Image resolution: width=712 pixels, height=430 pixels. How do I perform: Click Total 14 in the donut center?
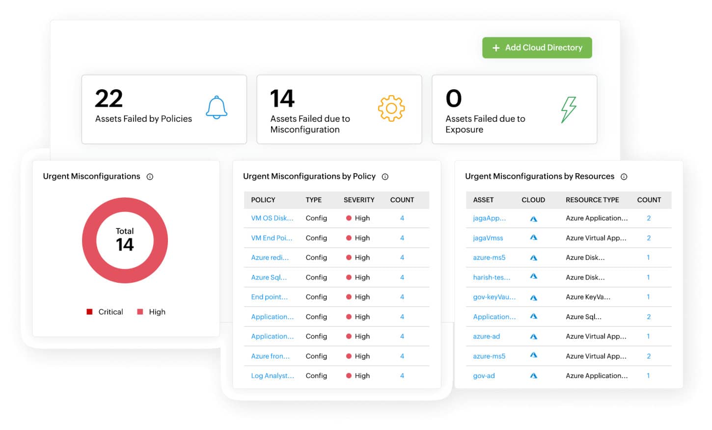point(125,240)
